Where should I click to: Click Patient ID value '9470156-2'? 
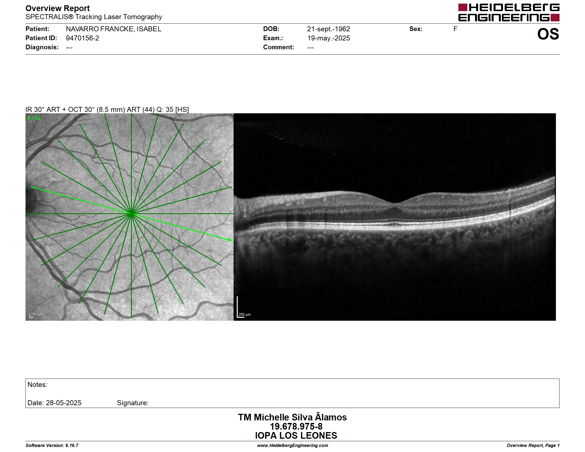point(82,38)
